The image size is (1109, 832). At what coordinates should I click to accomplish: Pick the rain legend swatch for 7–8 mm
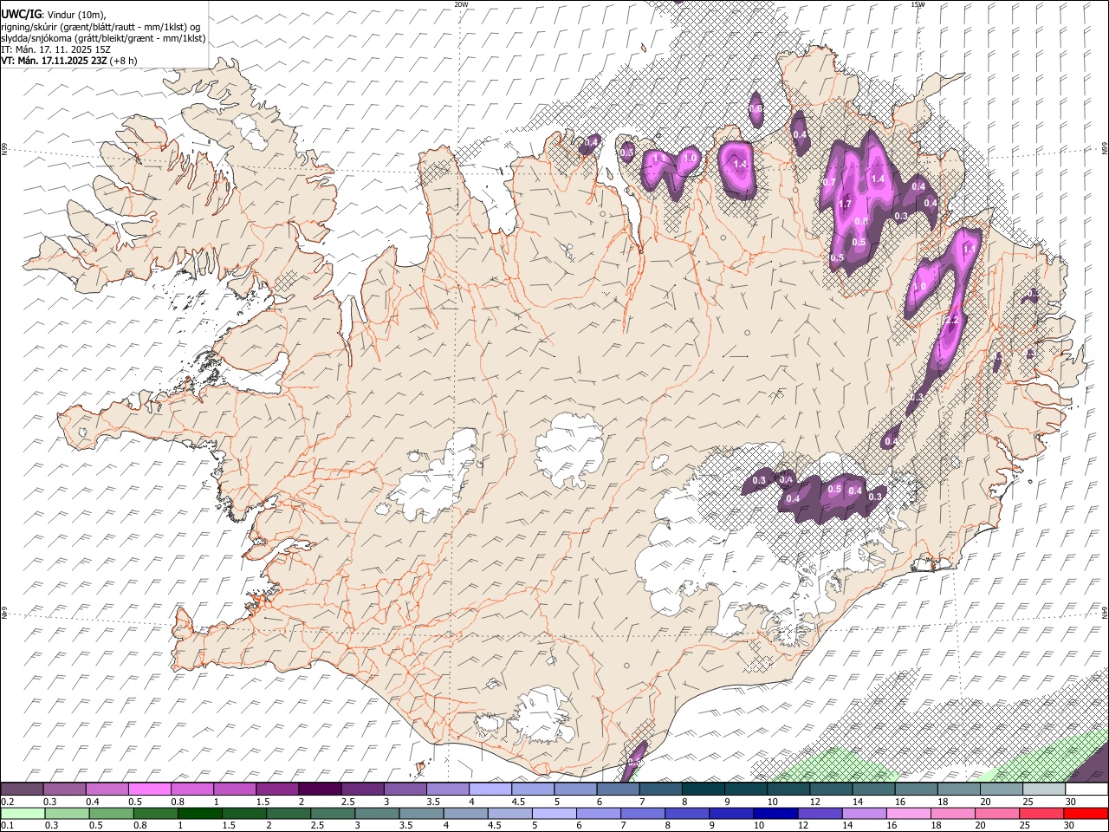point(643,813)
